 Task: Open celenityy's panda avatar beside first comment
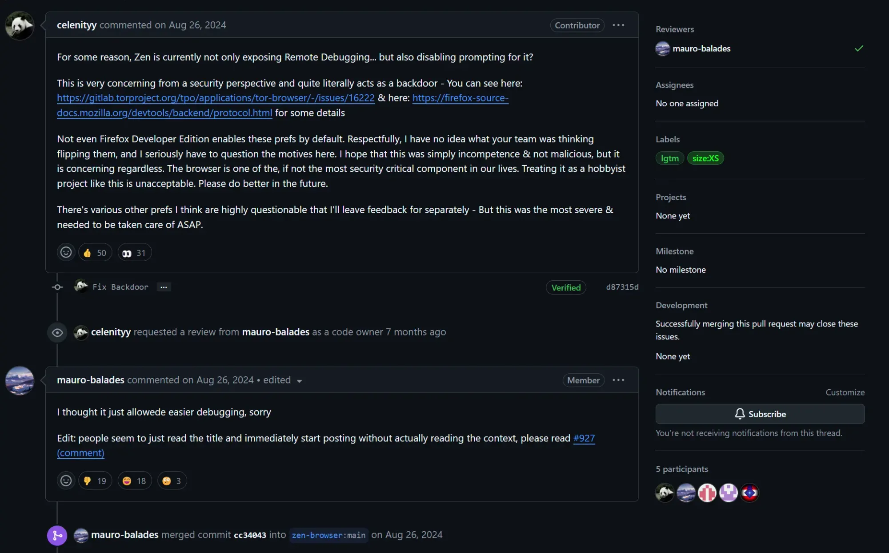pos(20,26)
